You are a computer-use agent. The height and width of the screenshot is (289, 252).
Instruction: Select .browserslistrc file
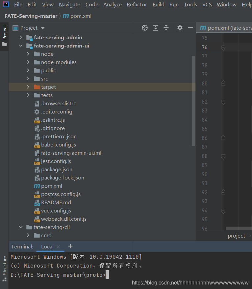(59, 103)
